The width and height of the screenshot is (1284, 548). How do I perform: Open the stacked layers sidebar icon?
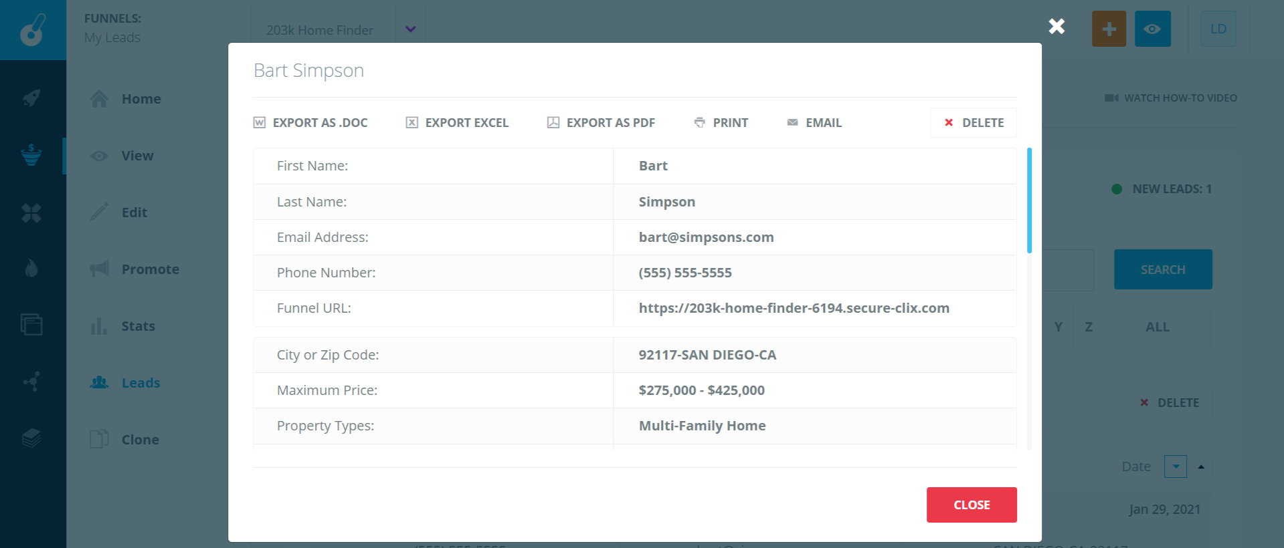click(31, 438)
